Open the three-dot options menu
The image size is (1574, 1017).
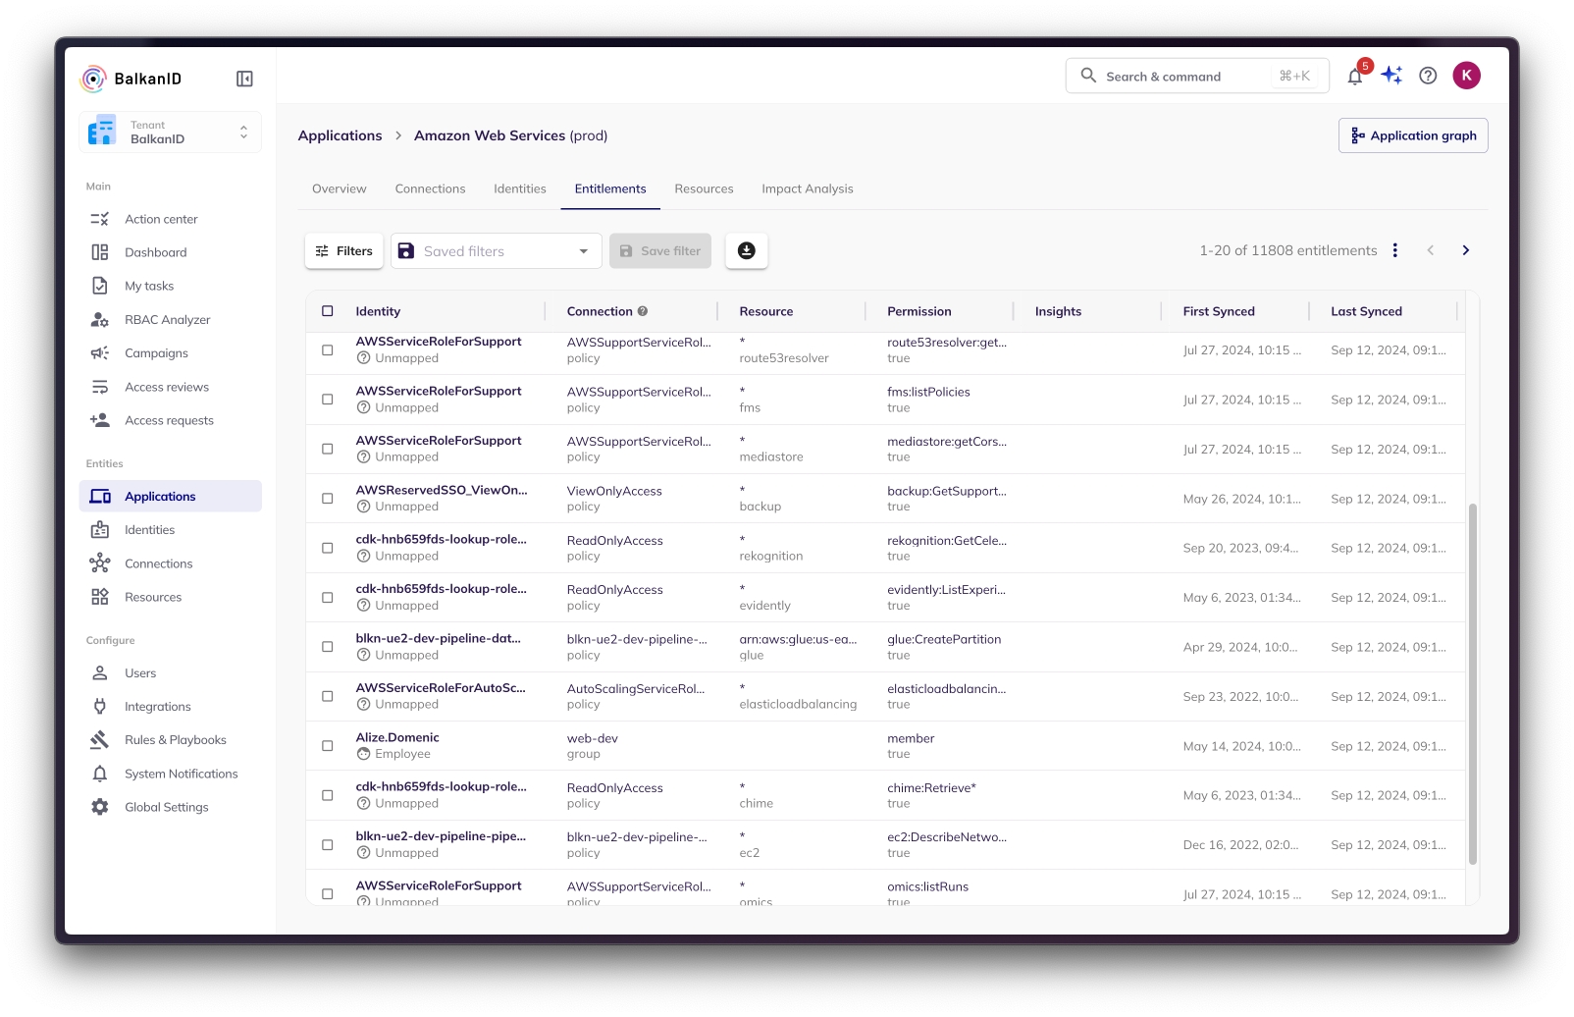pos(1394,250)
